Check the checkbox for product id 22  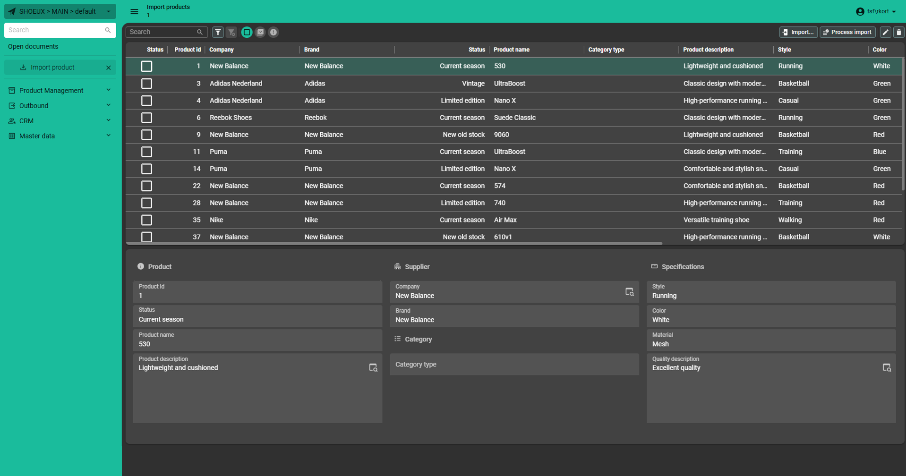click(146, 186)
